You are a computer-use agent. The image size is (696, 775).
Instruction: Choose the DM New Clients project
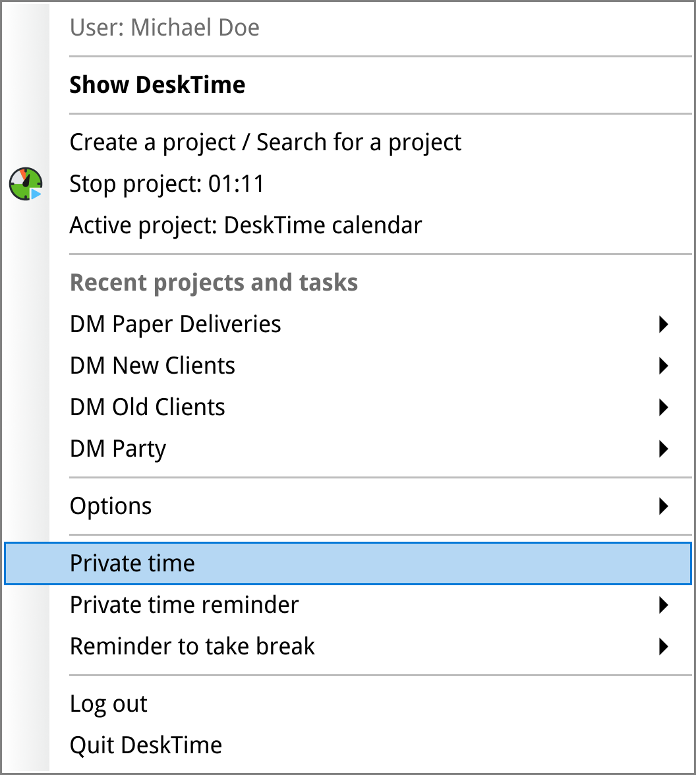[152, 365]
